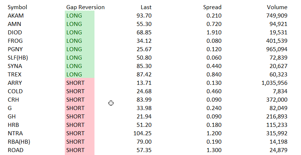Click the Volume column header
This screenshot has height=155, width=301.
coord(277,7)
